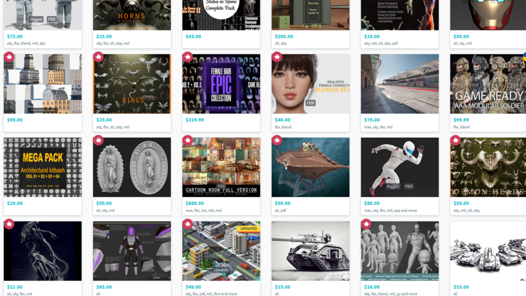This screenshot has width=526, height=296.
Task: Click the $889.00 price of Cartoon Room
Action: coord(194,203)
